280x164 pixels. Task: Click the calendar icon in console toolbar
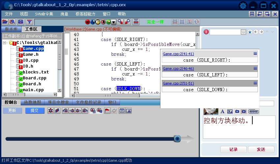coord(122,111)
